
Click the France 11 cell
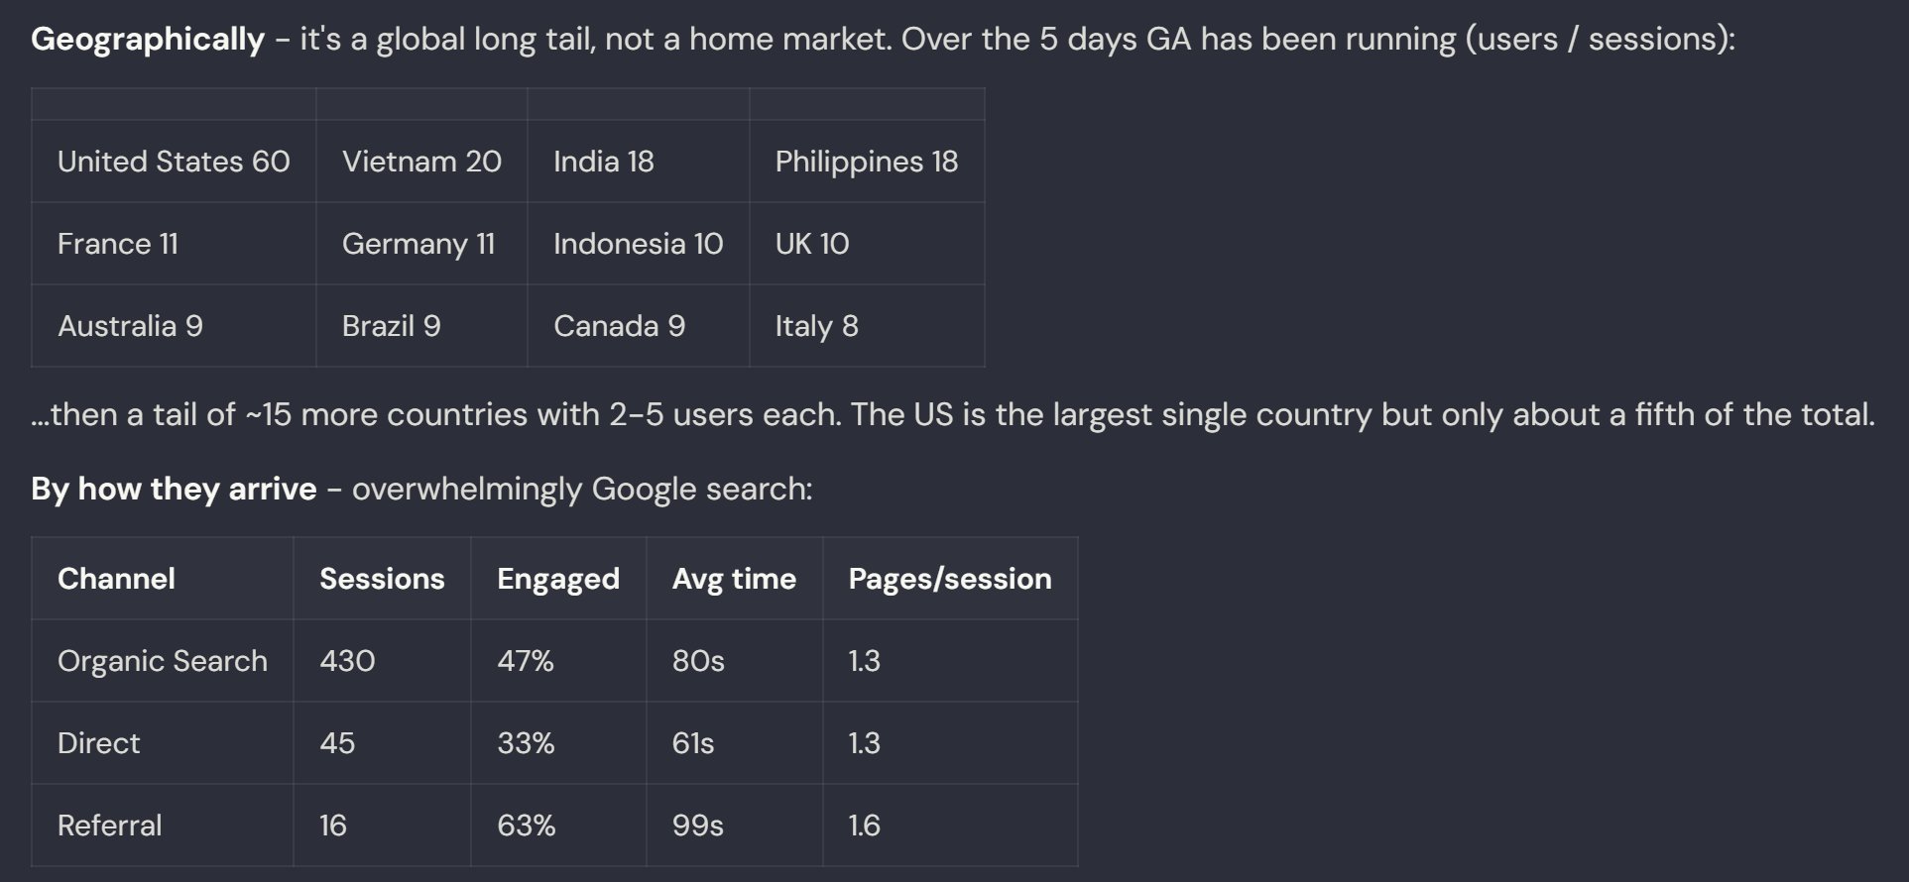174,244
